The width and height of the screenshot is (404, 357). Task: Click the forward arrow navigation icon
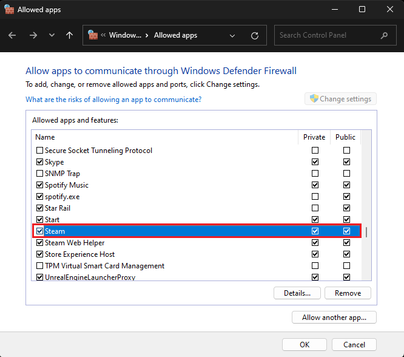coord(33,35)
